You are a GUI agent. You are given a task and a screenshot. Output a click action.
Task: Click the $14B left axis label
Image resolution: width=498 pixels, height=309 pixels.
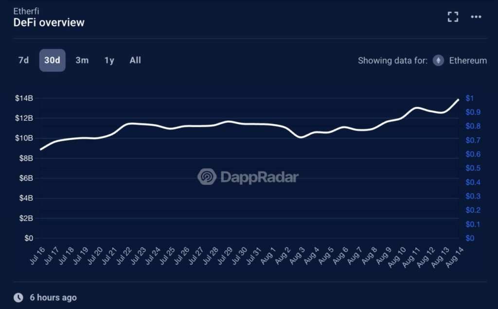23,98
